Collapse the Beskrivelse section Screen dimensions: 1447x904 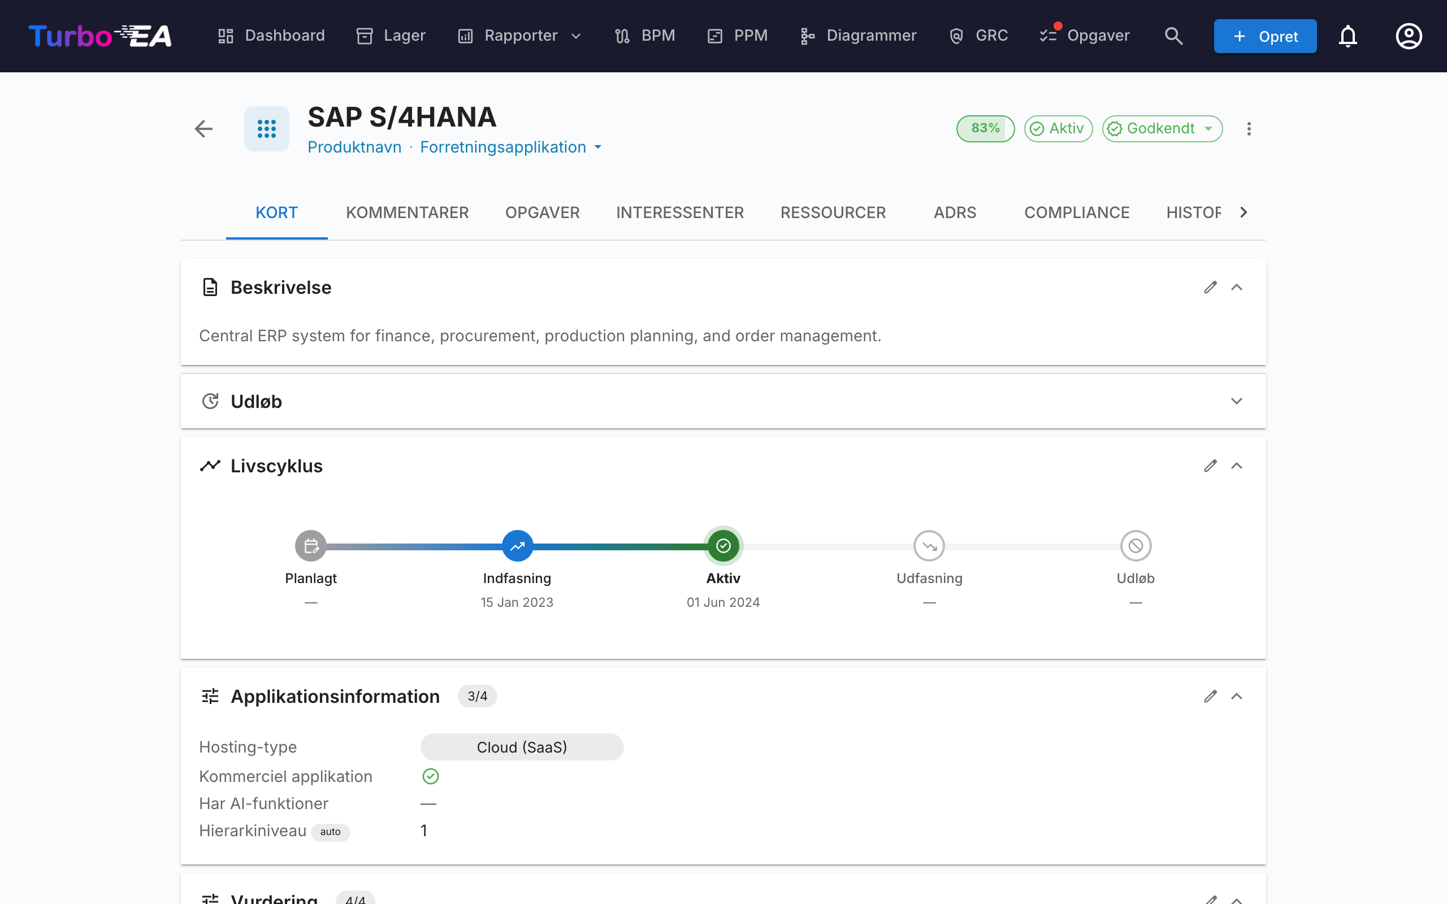pos(1237,287)
